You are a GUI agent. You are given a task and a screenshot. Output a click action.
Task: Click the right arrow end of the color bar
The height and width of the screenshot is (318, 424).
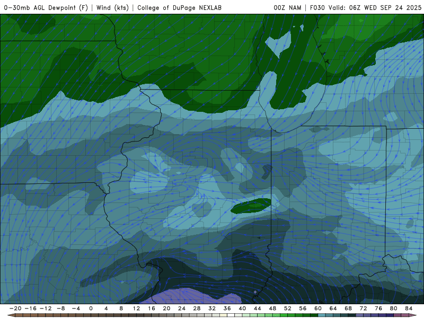[x=413, y=315]
